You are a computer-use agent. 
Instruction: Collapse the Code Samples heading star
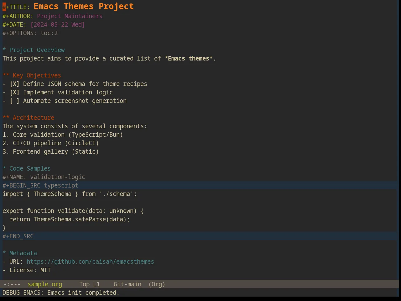tap(4, 169)
